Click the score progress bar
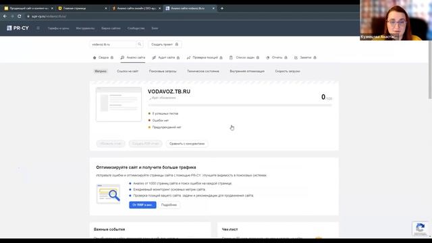 240,105
